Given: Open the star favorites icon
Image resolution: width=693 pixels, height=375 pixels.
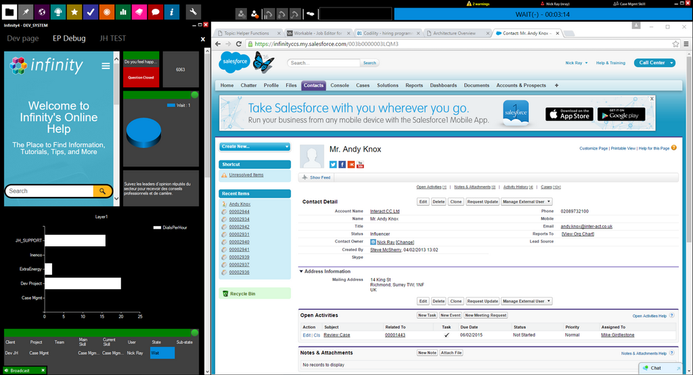Looking at the screenshot, I should point(74,12).
